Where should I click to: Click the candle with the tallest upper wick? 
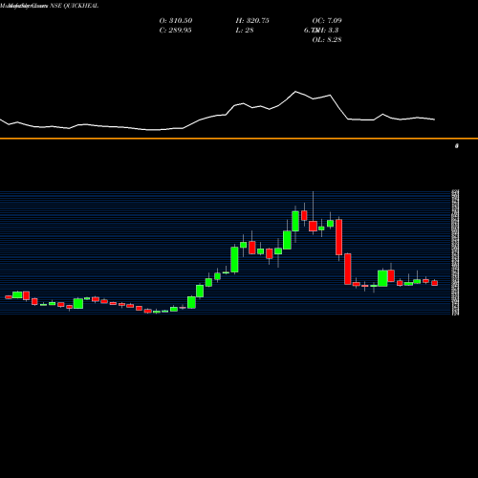tap(313, 226)
